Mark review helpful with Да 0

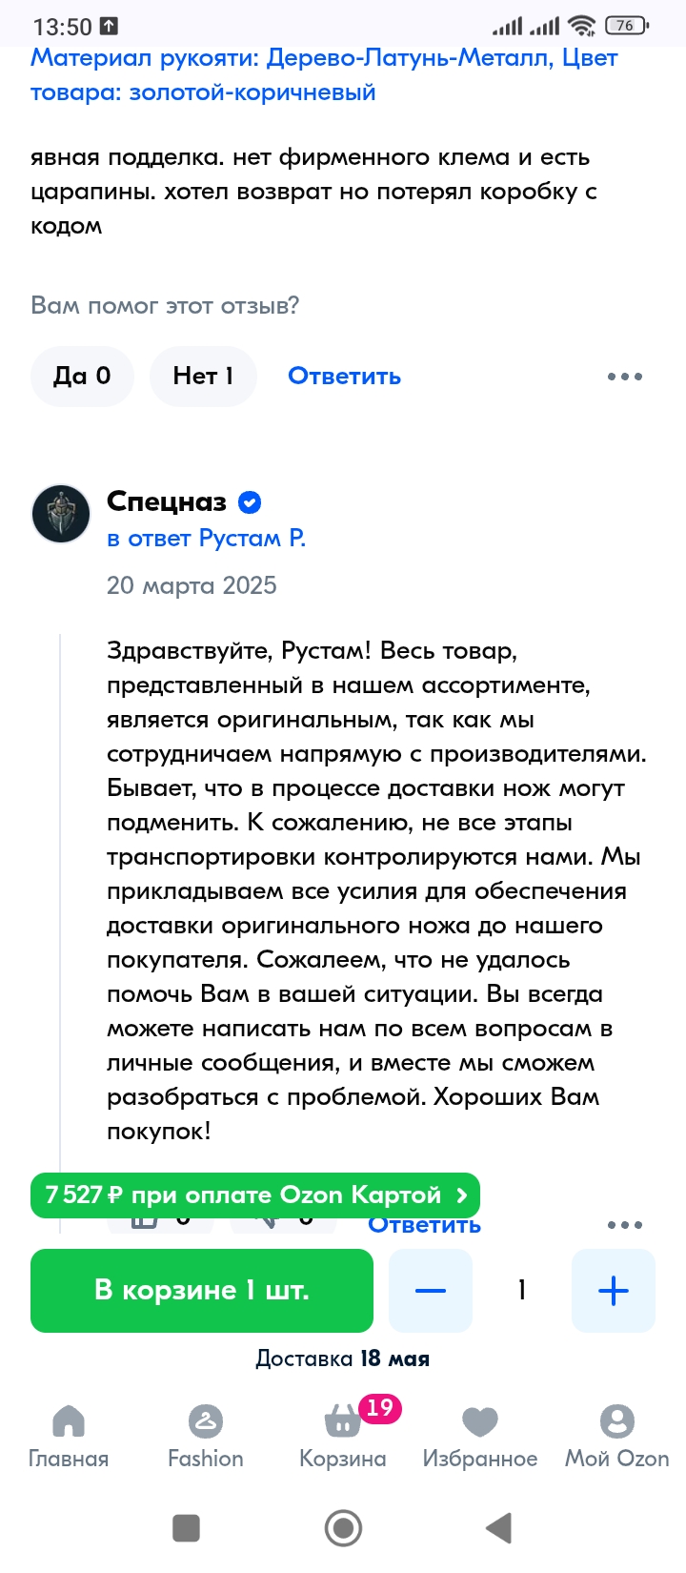(82, 377)
